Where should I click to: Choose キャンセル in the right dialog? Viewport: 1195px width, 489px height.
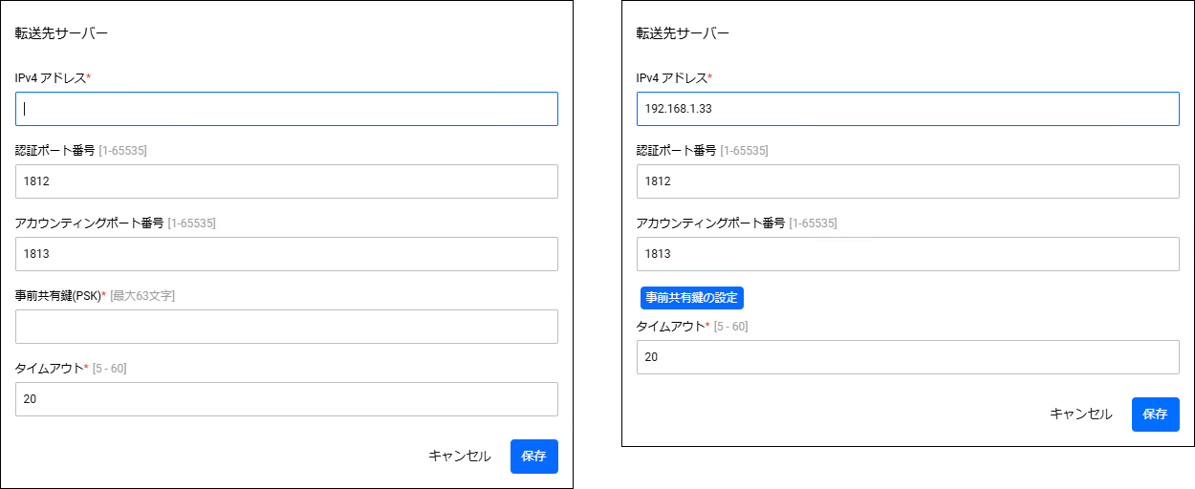point(1081,415)
